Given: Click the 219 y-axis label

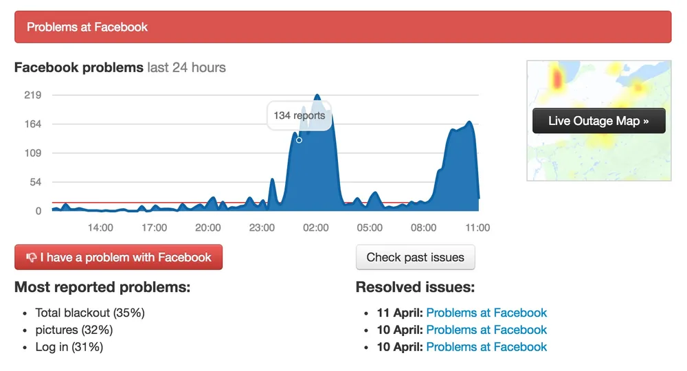Looking at the screenshot, I should (x=33, y=95).
